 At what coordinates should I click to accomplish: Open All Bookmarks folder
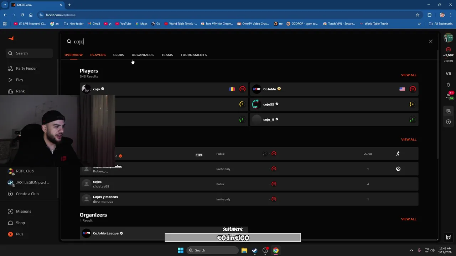(x=441, y=24)
